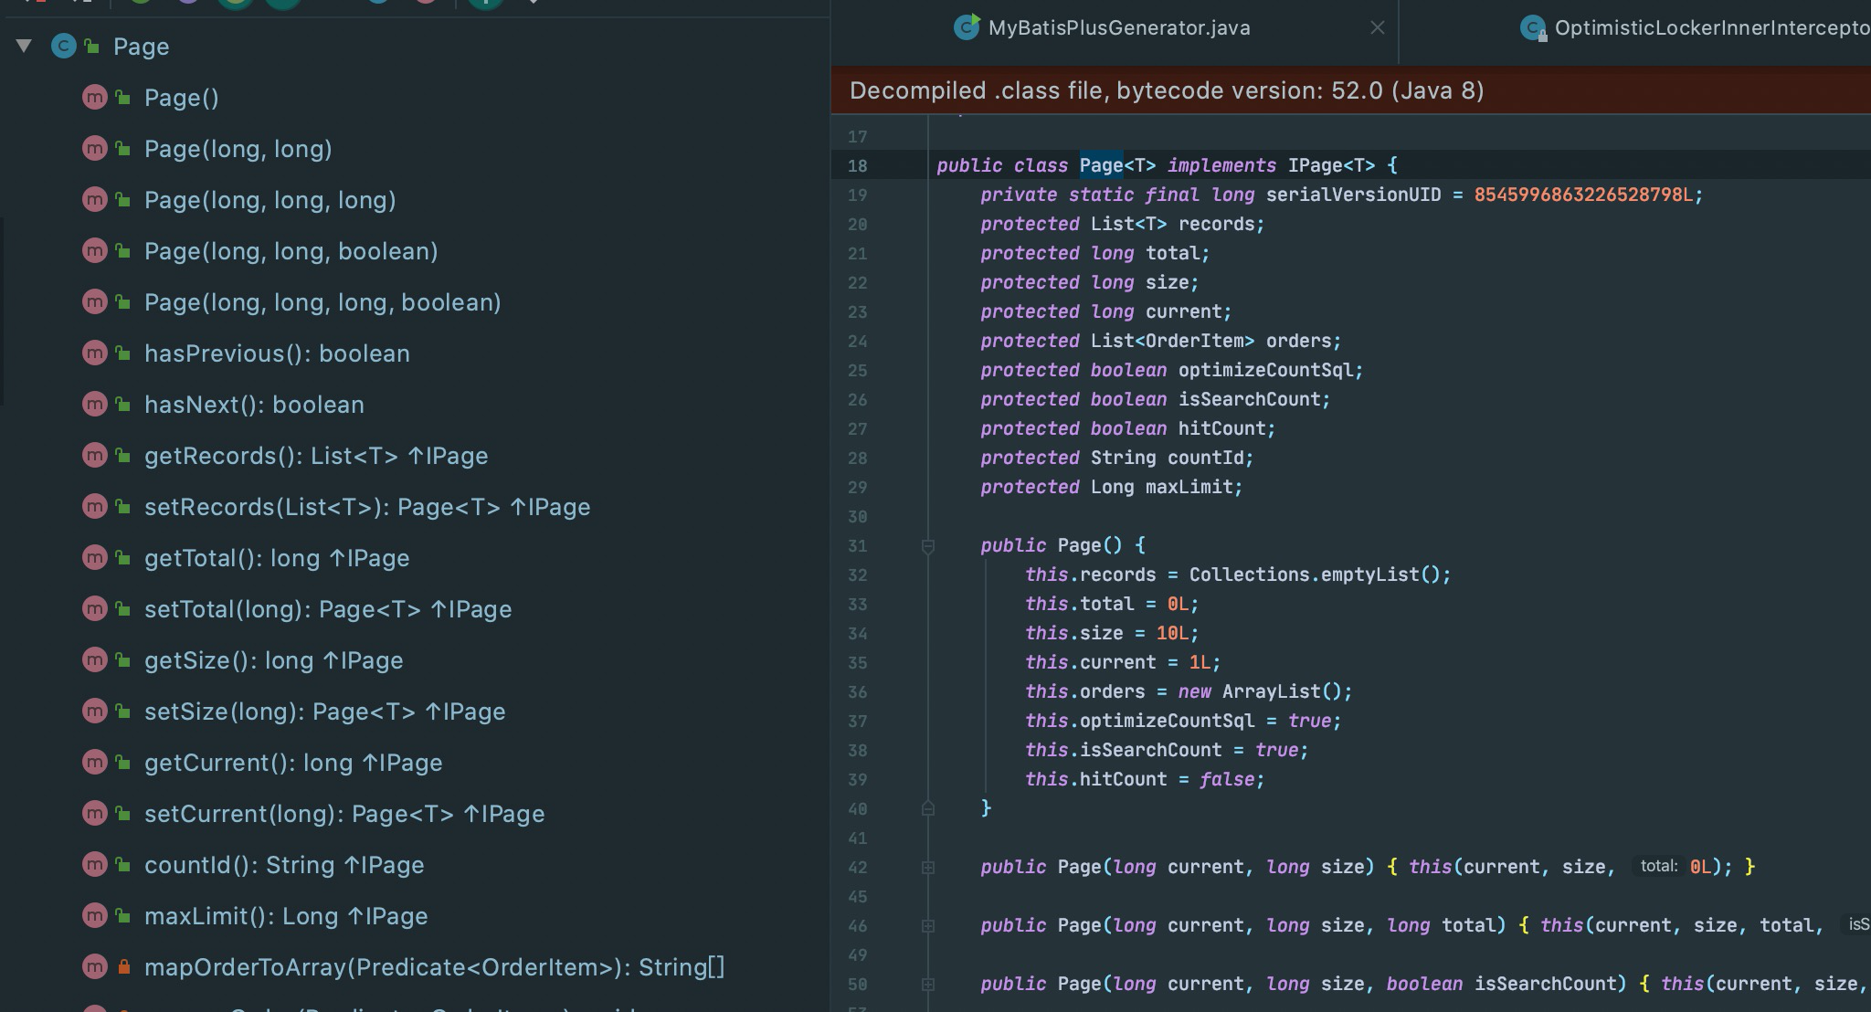The height and width of the screenshot is (1012, 1871).
Task: Click the class icon beside Page node
Action: click(63, 46)
